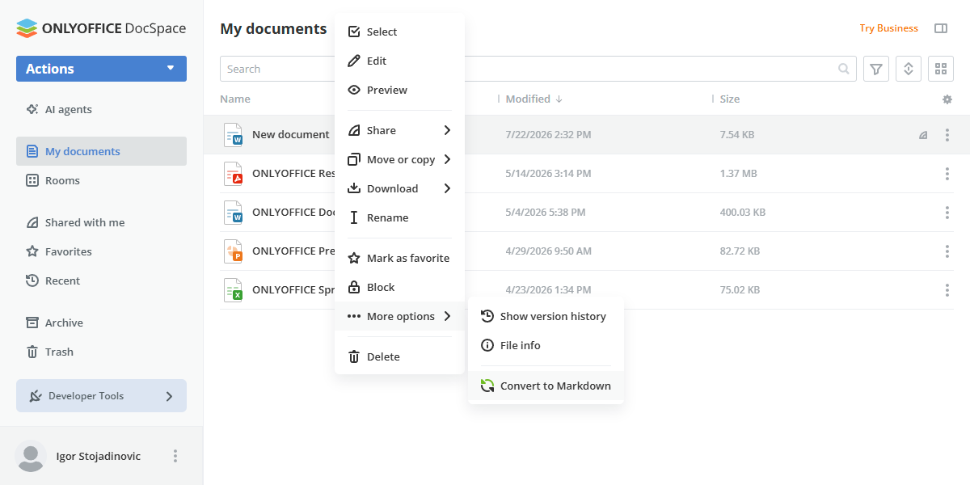The width and height of the screenshot is (970, 485).
Task: Click the search magnifier icon
Action: tap(844, 69)
